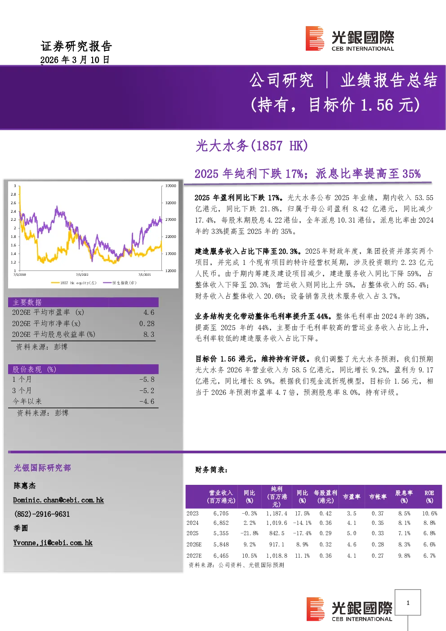Select the 今年以来 performance value -4.6

click(147, 401)
